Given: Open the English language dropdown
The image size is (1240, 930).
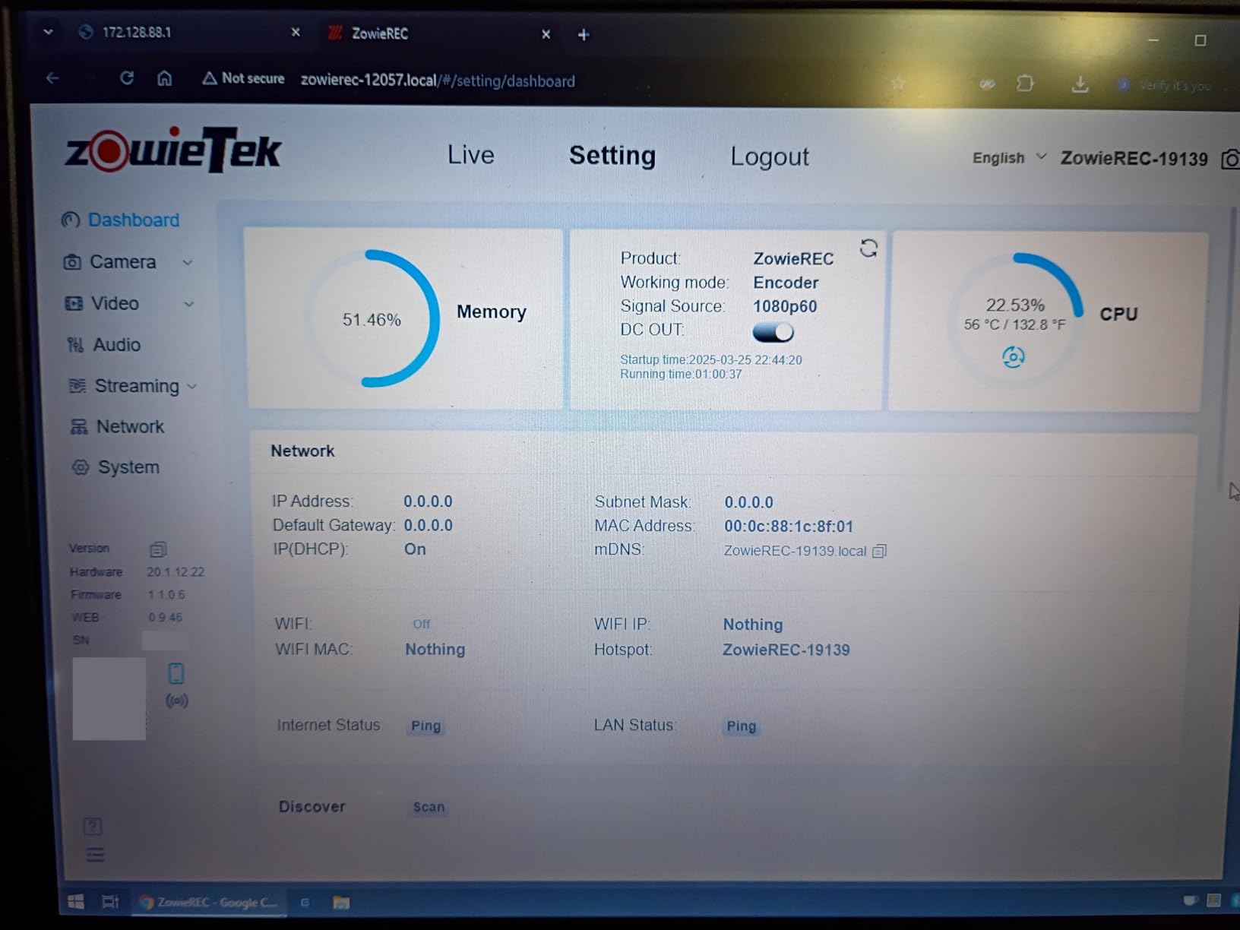Looking at the screenshot, I should pyautogui.click(x=1008, y=158).
